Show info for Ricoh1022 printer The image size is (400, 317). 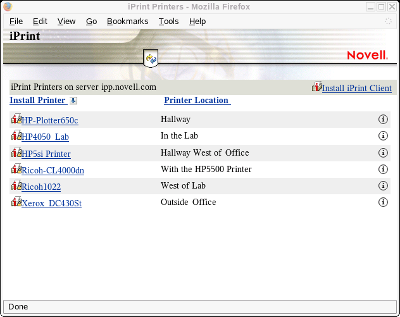(x=383, y=185)
